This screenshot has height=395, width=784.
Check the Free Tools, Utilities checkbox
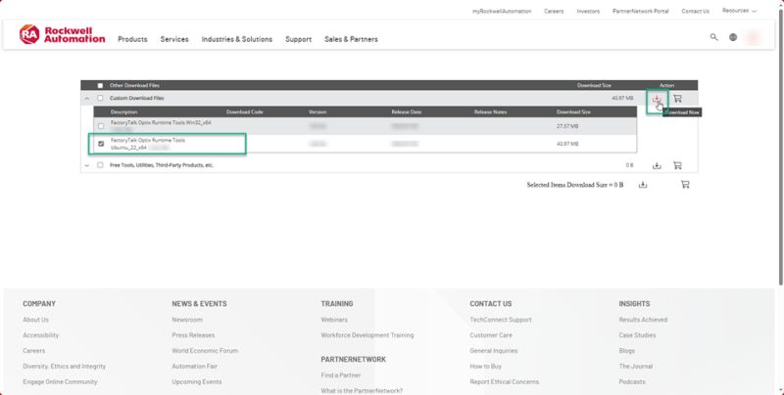pyautogui.click(x=100, y=165)
